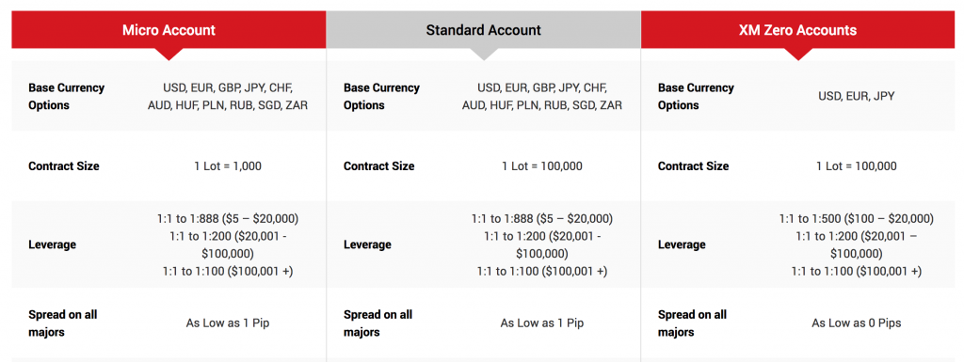Select the Micro Account tab header
This screenshot has width=964, height=362.
169,29
